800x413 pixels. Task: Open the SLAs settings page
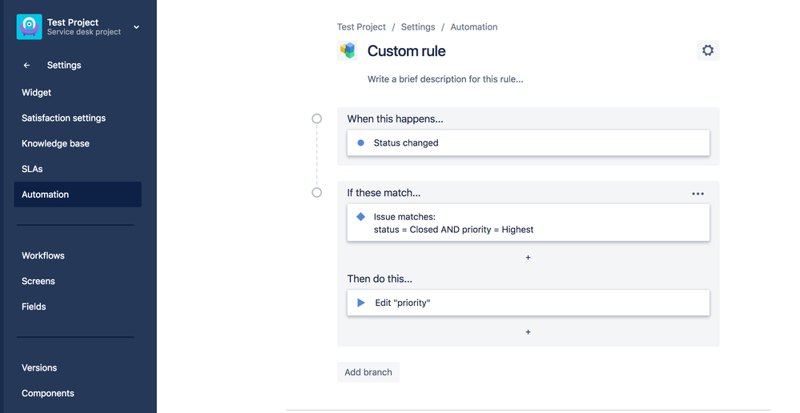point(33,169)
